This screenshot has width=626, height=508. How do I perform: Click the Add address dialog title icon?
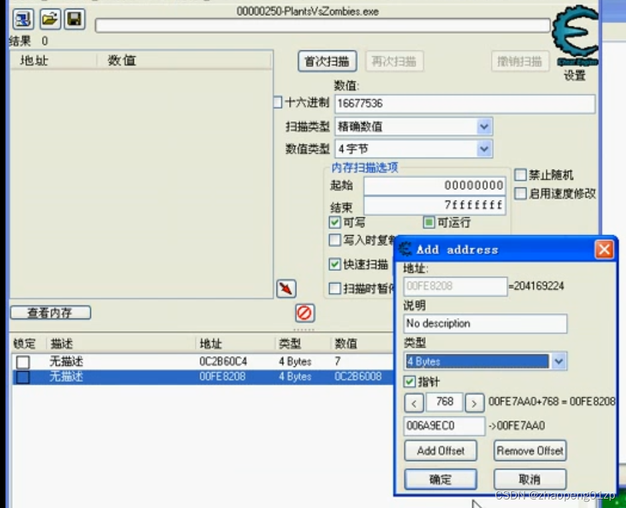(405, 249)
